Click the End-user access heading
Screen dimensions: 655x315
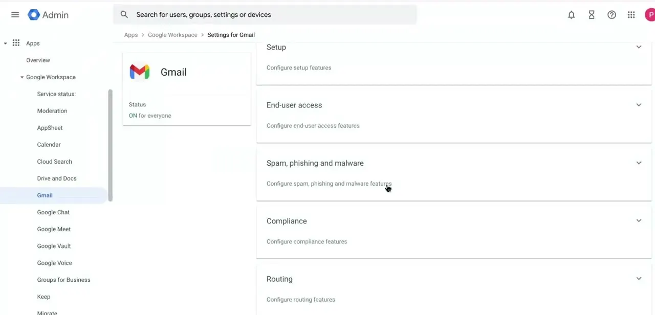pos(294,105)
